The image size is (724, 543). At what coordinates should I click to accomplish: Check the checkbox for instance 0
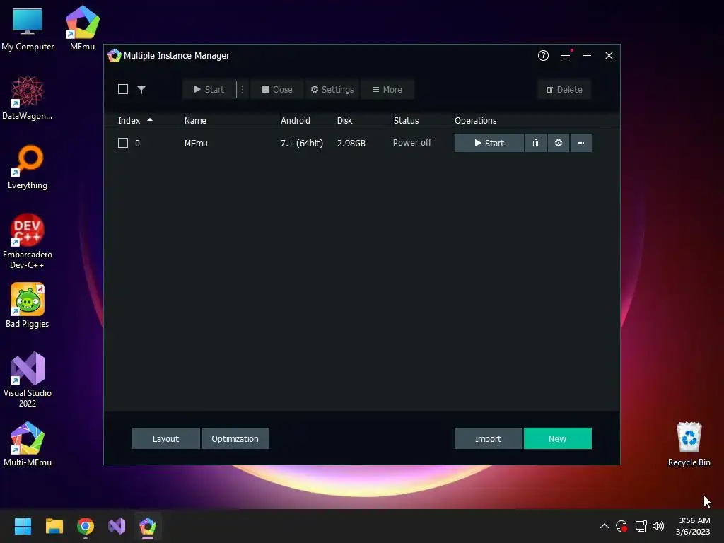[123, 143]
